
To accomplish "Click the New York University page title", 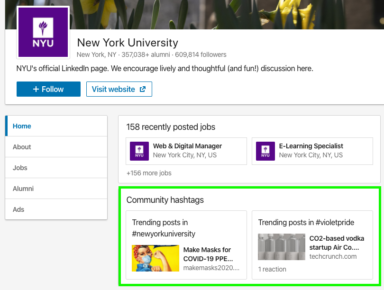I will (128, 43).
